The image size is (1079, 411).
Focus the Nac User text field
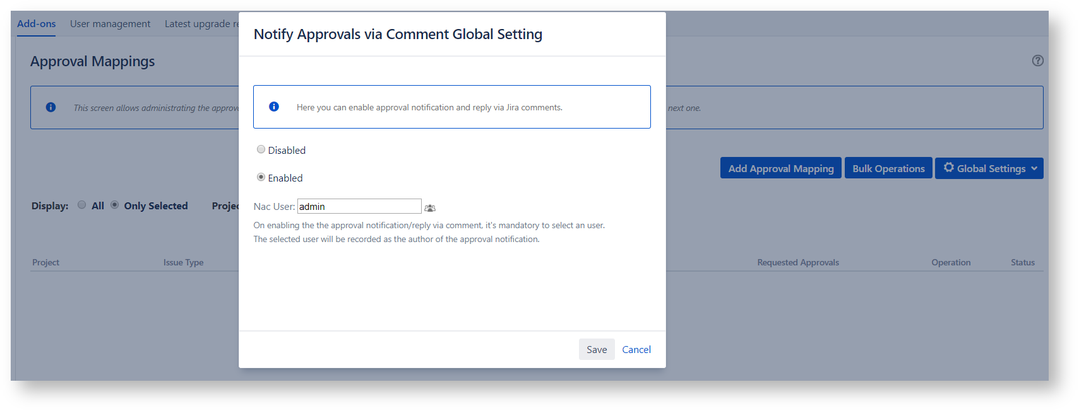(359, 207)
